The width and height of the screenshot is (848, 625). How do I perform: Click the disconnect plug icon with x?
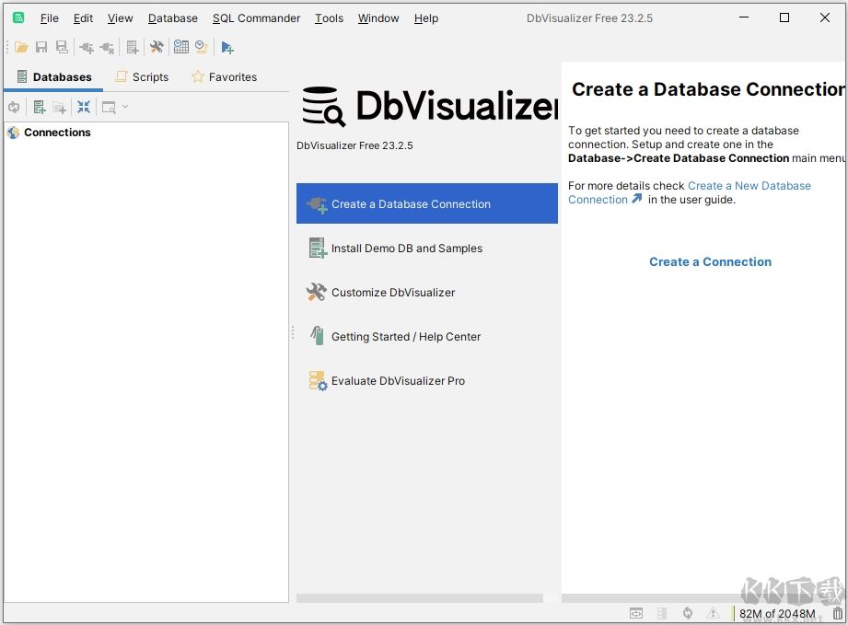(x=107, y=48)
